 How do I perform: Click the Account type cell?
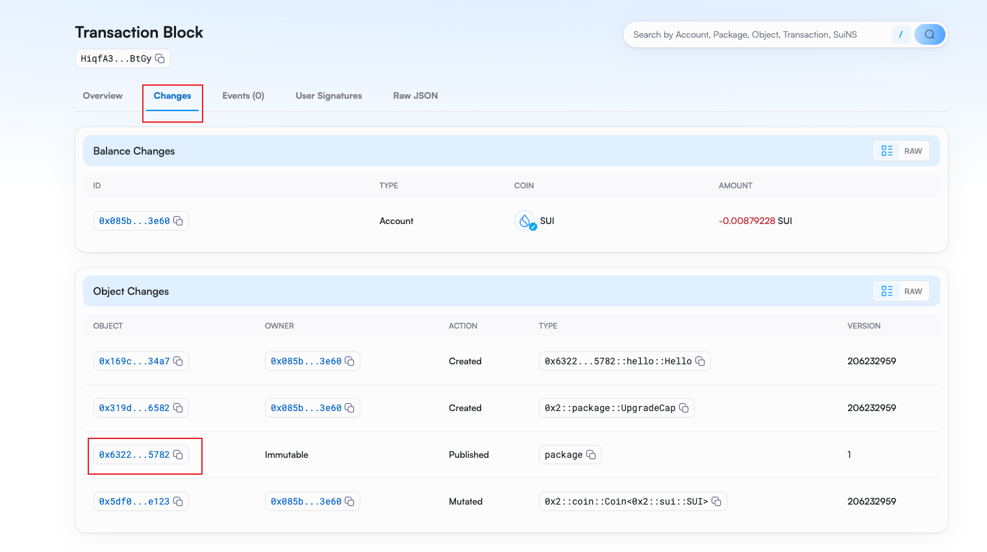click(x=396, y=221)
